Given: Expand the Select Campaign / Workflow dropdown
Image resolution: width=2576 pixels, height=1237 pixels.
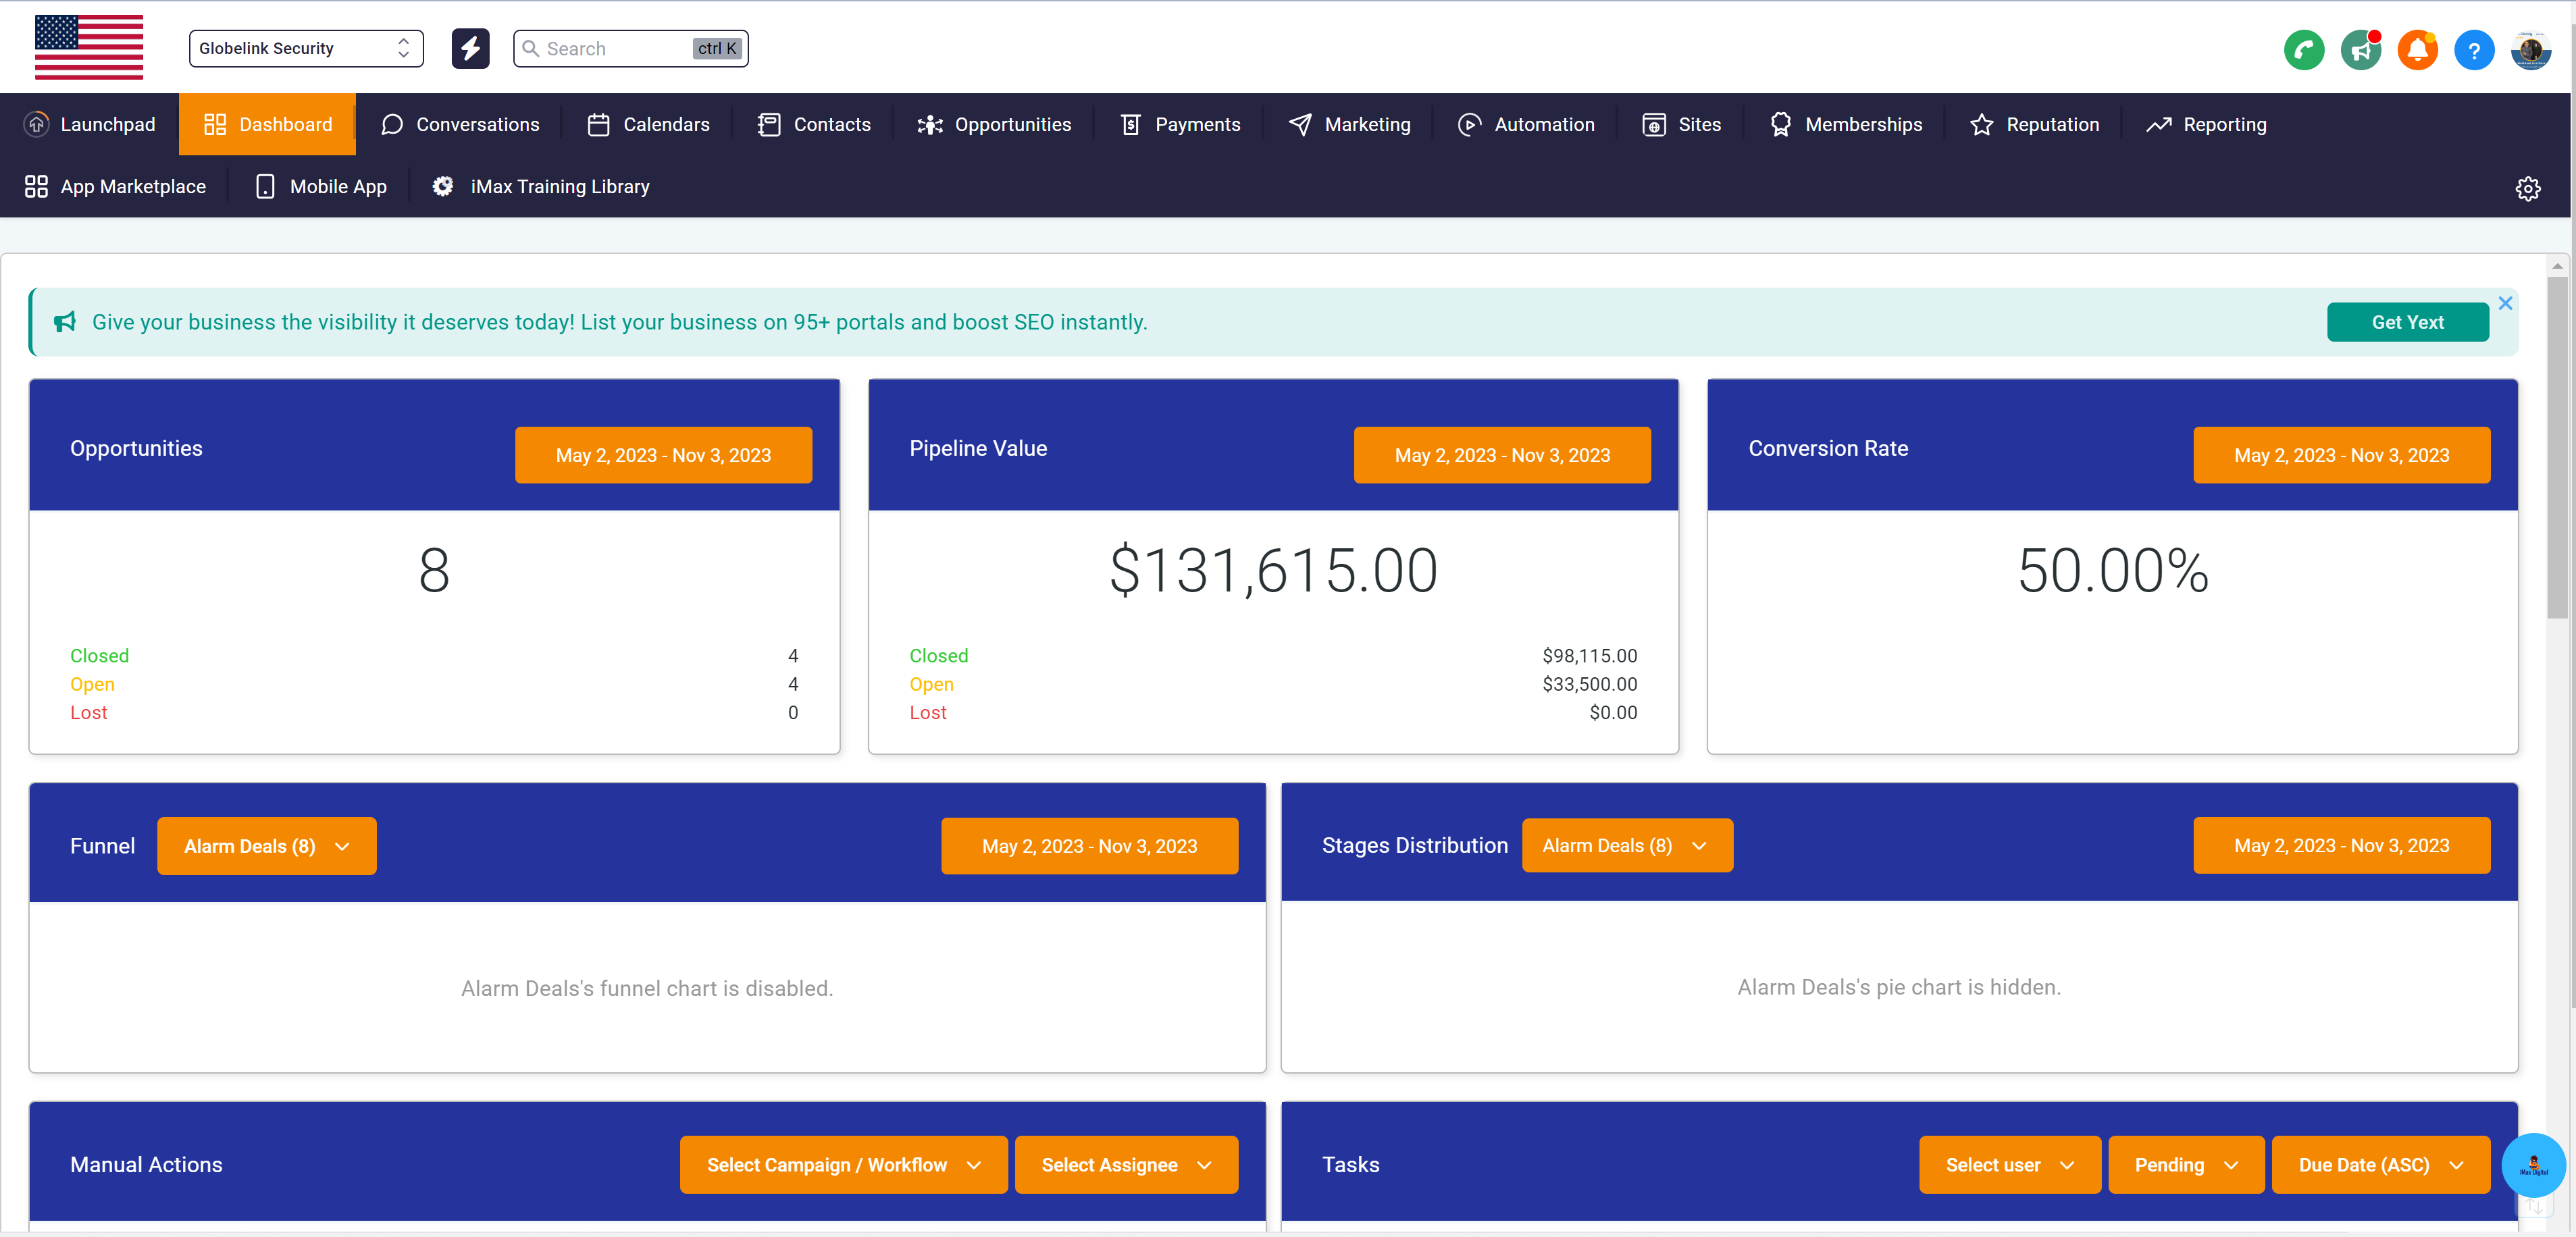Looking at the screenshot, I should (843, 1164).
